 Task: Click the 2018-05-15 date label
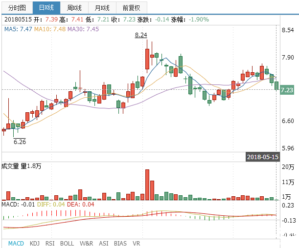tap(263, 157)
